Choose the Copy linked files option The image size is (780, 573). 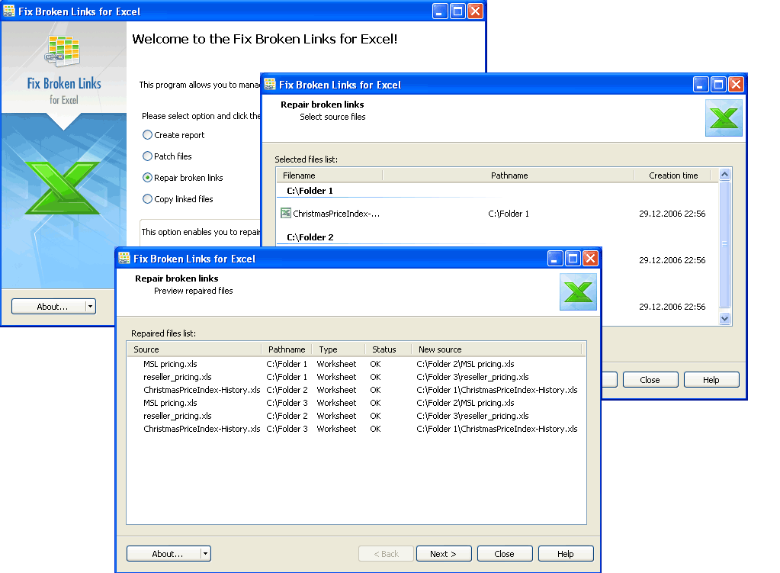147,199
